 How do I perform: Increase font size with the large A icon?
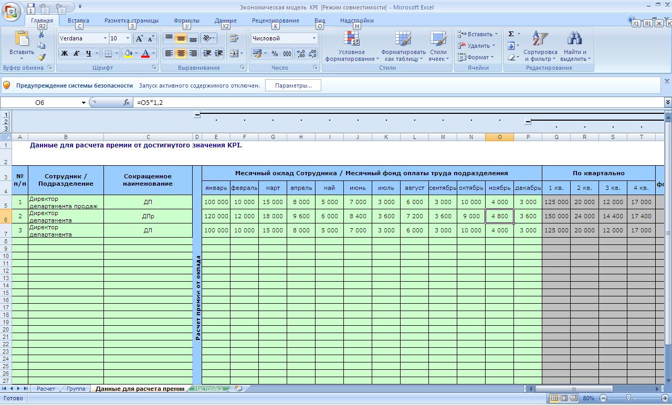pos(139,38)
